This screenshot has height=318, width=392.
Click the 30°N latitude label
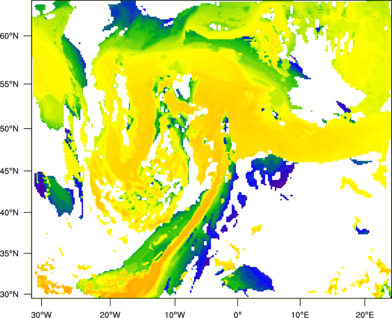pyautogui.click(x=9, y=295)
